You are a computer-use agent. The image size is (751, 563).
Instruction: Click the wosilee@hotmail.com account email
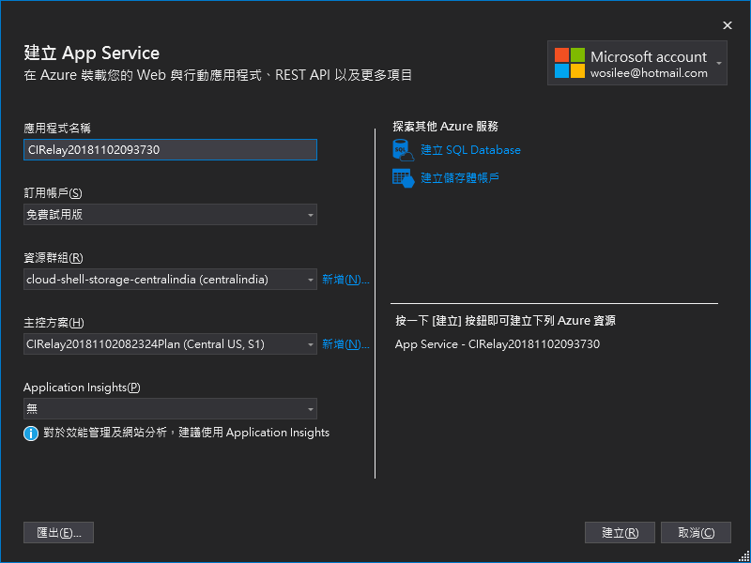coord(649,73)
